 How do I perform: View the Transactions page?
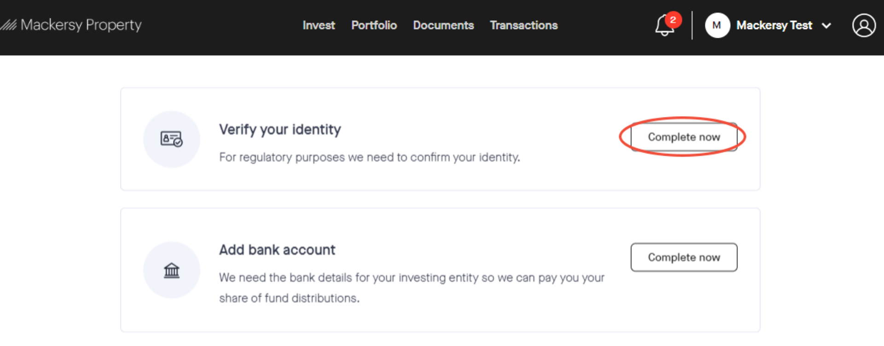[x=523, y=25]
